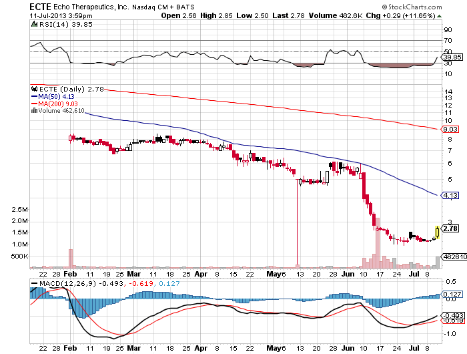Image resolution: width=467 pixels, height=354 pixels.
Task: Click the 9.03 MA(200) price tag
Action: pyautogui.click(x=450, y=129)
